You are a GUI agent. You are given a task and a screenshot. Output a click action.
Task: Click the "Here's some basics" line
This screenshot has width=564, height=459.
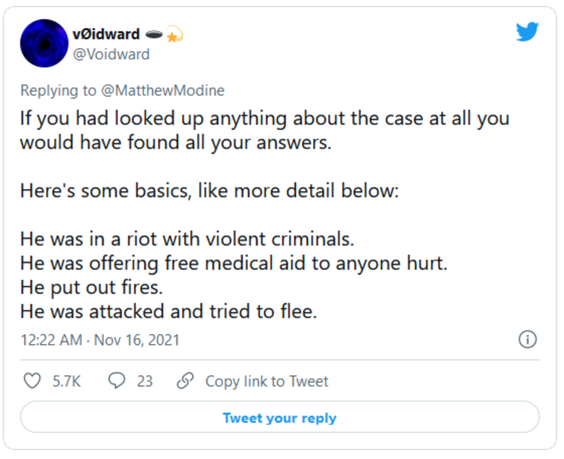coord(209,190)
